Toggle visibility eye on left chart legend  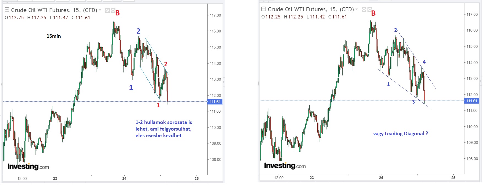pyautogui.click(x=107, y=10)
